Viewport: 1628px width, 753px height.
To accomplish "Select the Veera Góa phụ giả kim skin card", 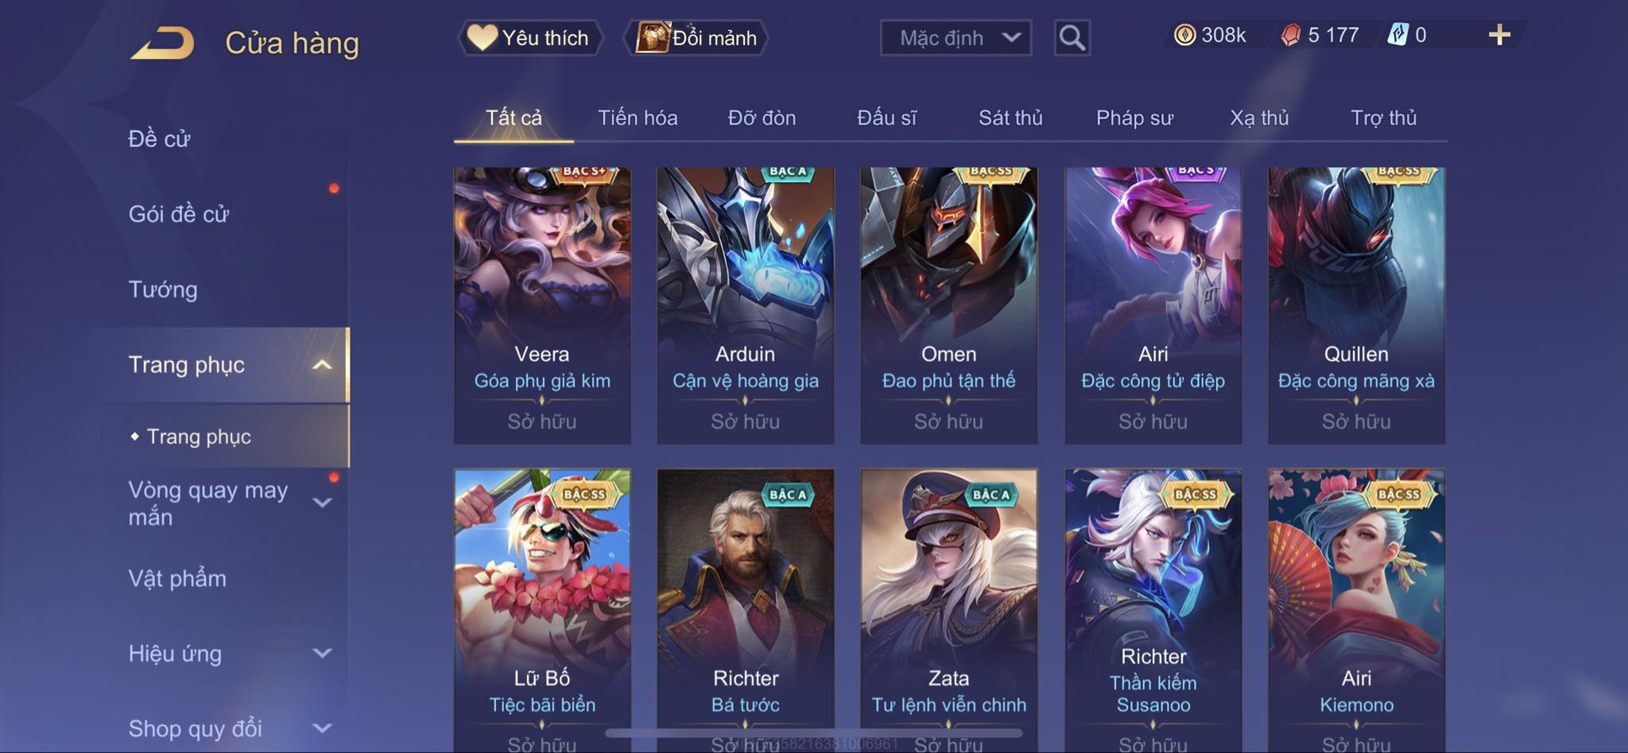I will coord(542,305).
